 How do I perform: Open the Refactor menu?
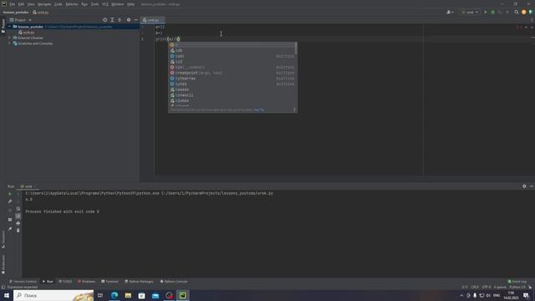point(72,4)
